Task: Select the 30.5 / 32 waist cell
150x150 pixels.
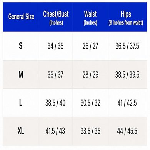Action: [90, 103]
